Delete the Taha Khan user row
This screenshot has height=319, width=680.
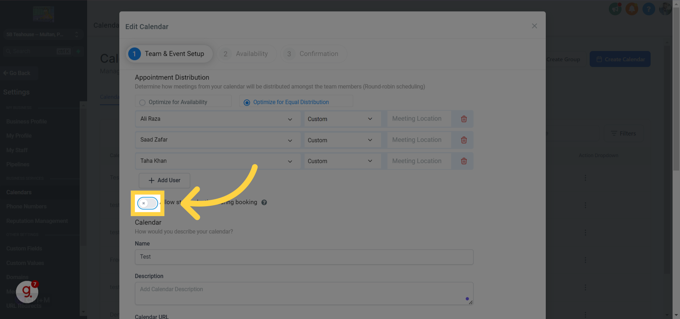[x=464, y=161]
